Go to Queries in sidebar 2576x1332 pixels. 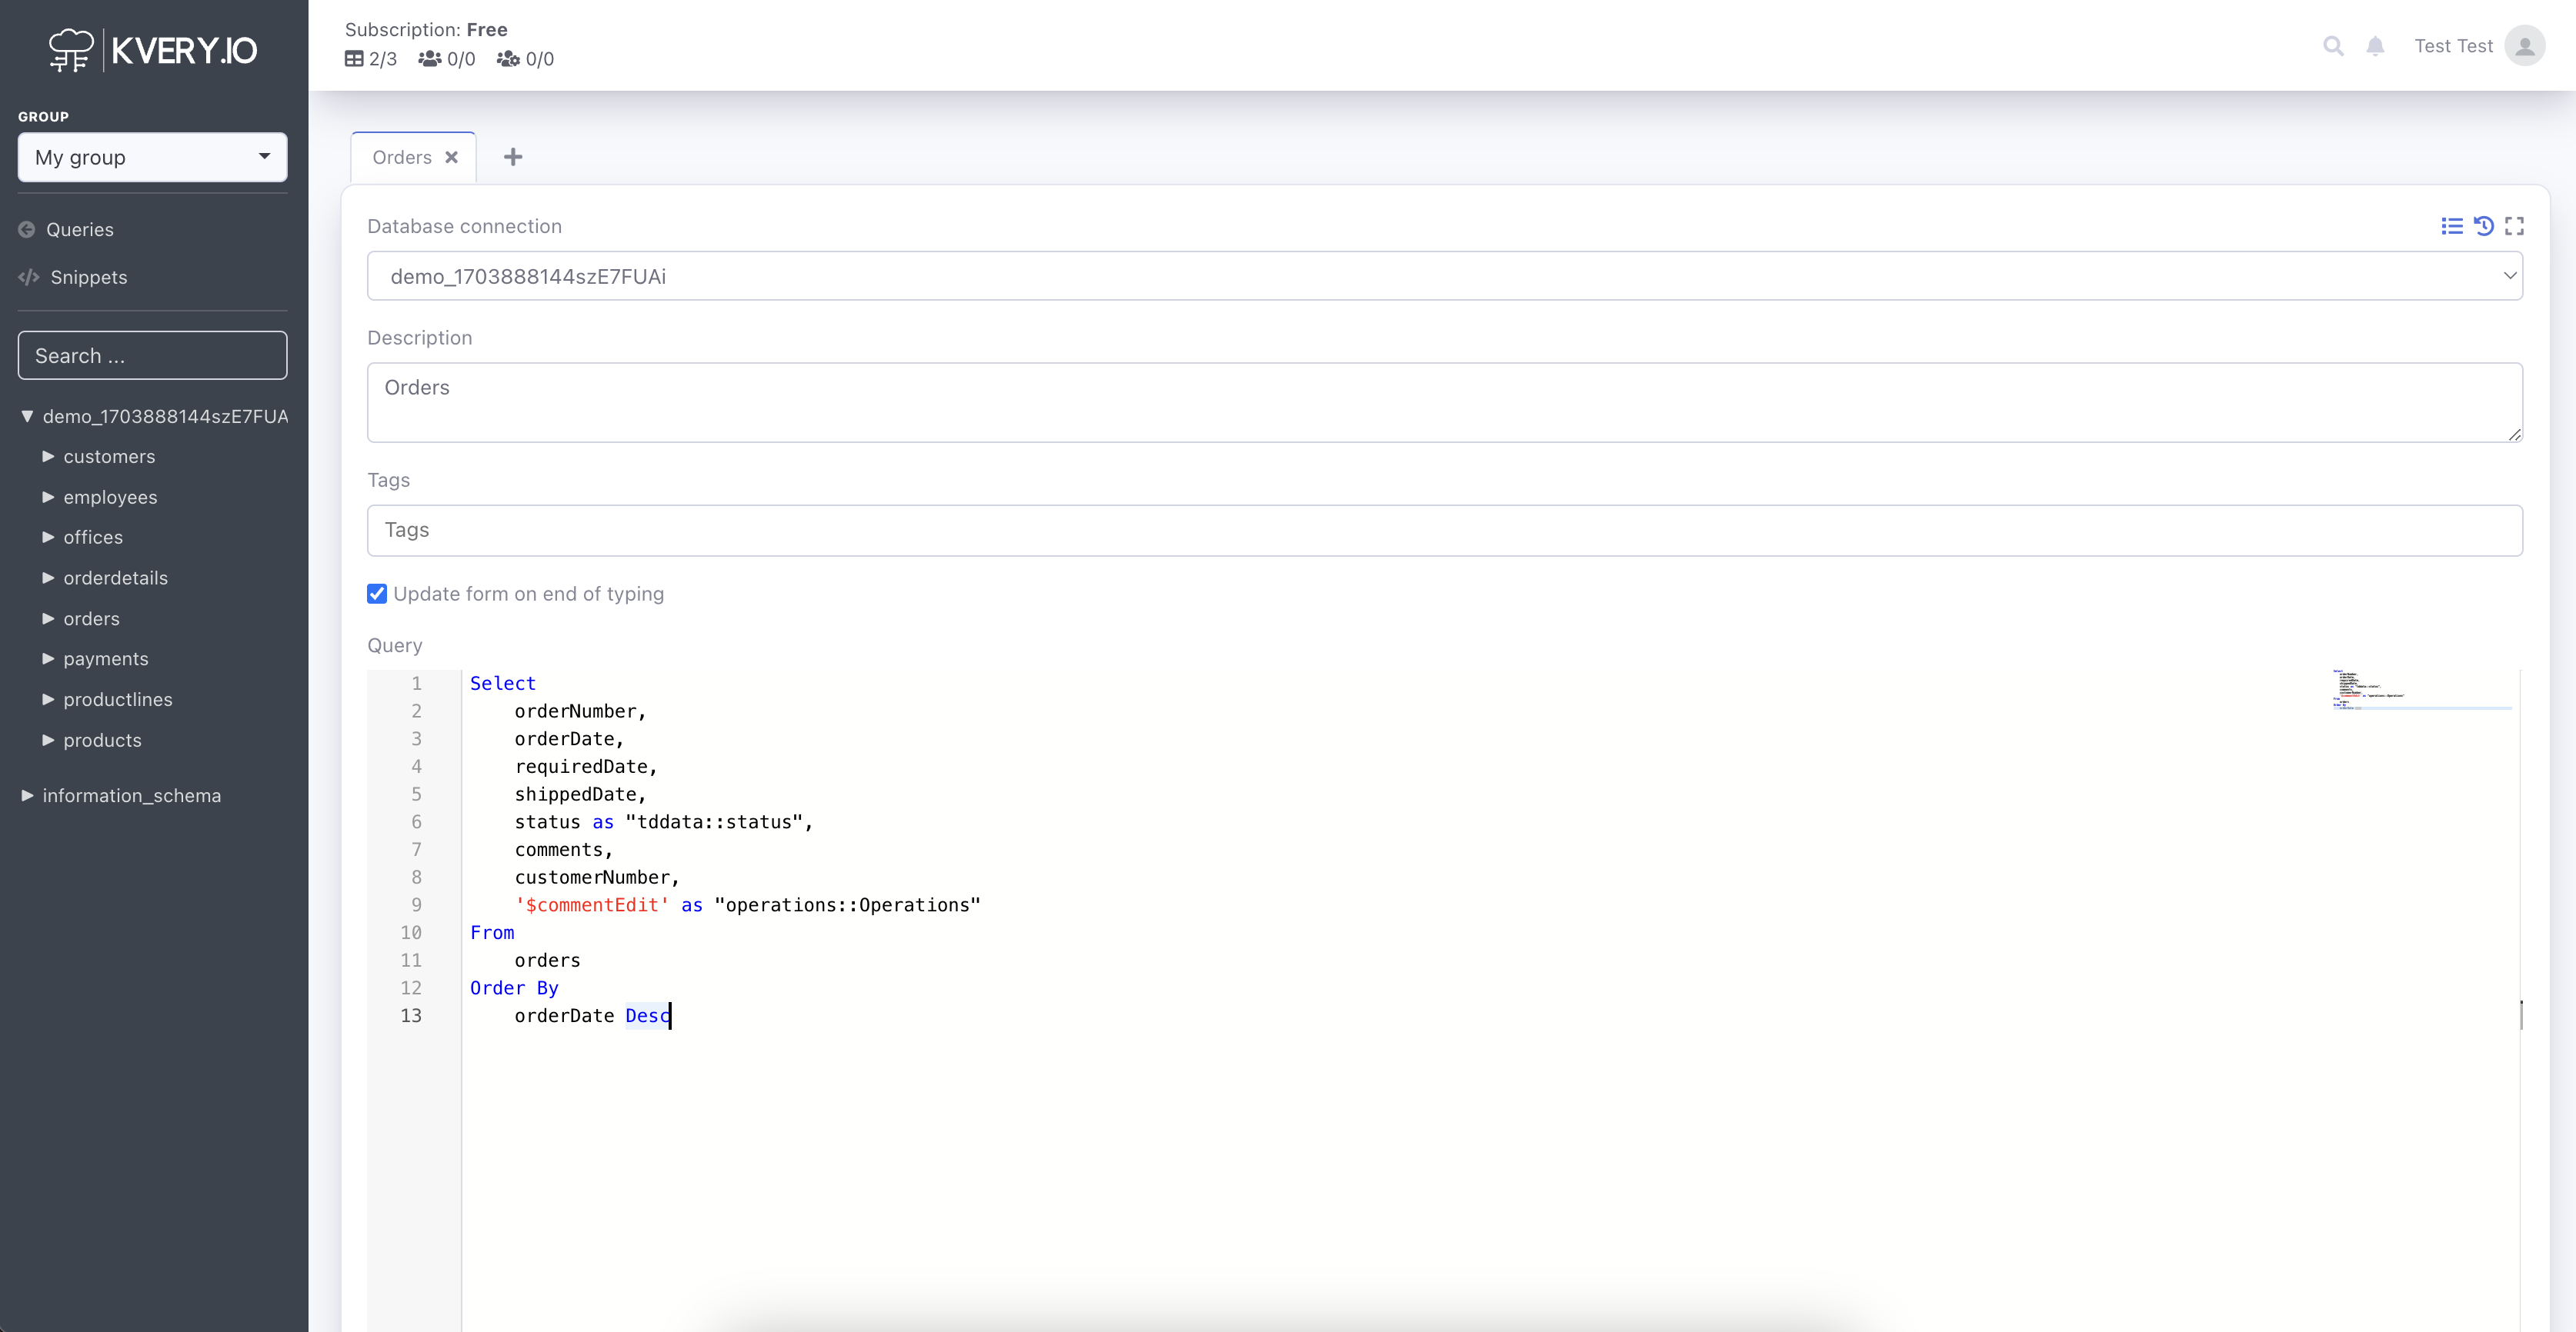point(79,230)
